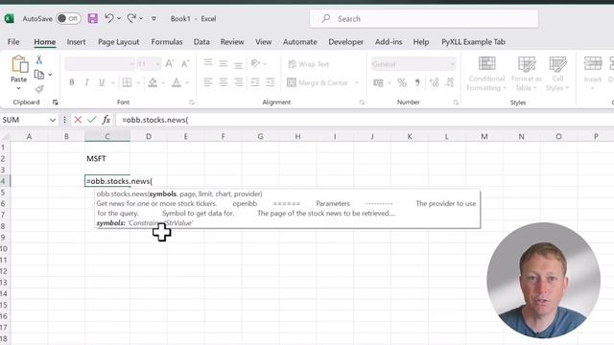Center text horizontally
This screenshot has width=614, height=345.
pos(224,82)
